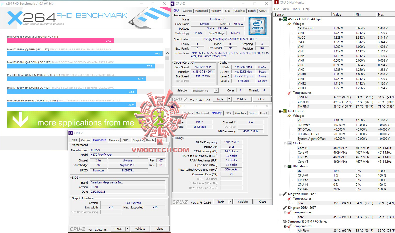This screenshot has height=233, width=395.
Task: Click Tools button in CPU-Z mainboard window
Action: [118, 229]
